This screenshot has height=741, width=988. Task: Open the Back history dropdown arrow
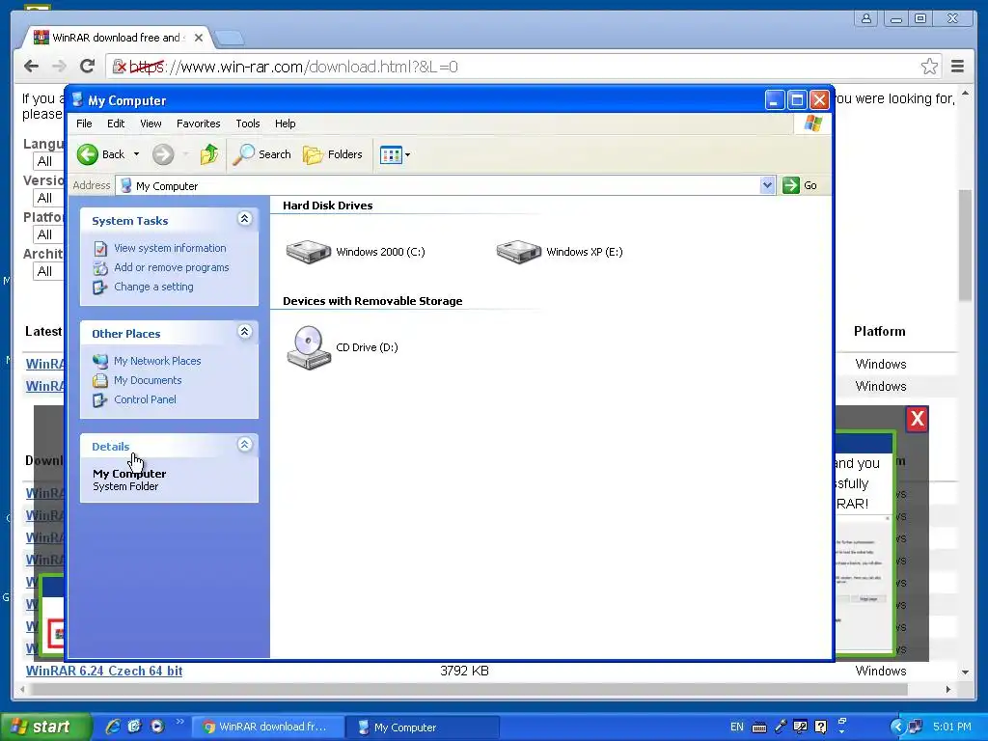pyautogui.click(x=136, y=154)
